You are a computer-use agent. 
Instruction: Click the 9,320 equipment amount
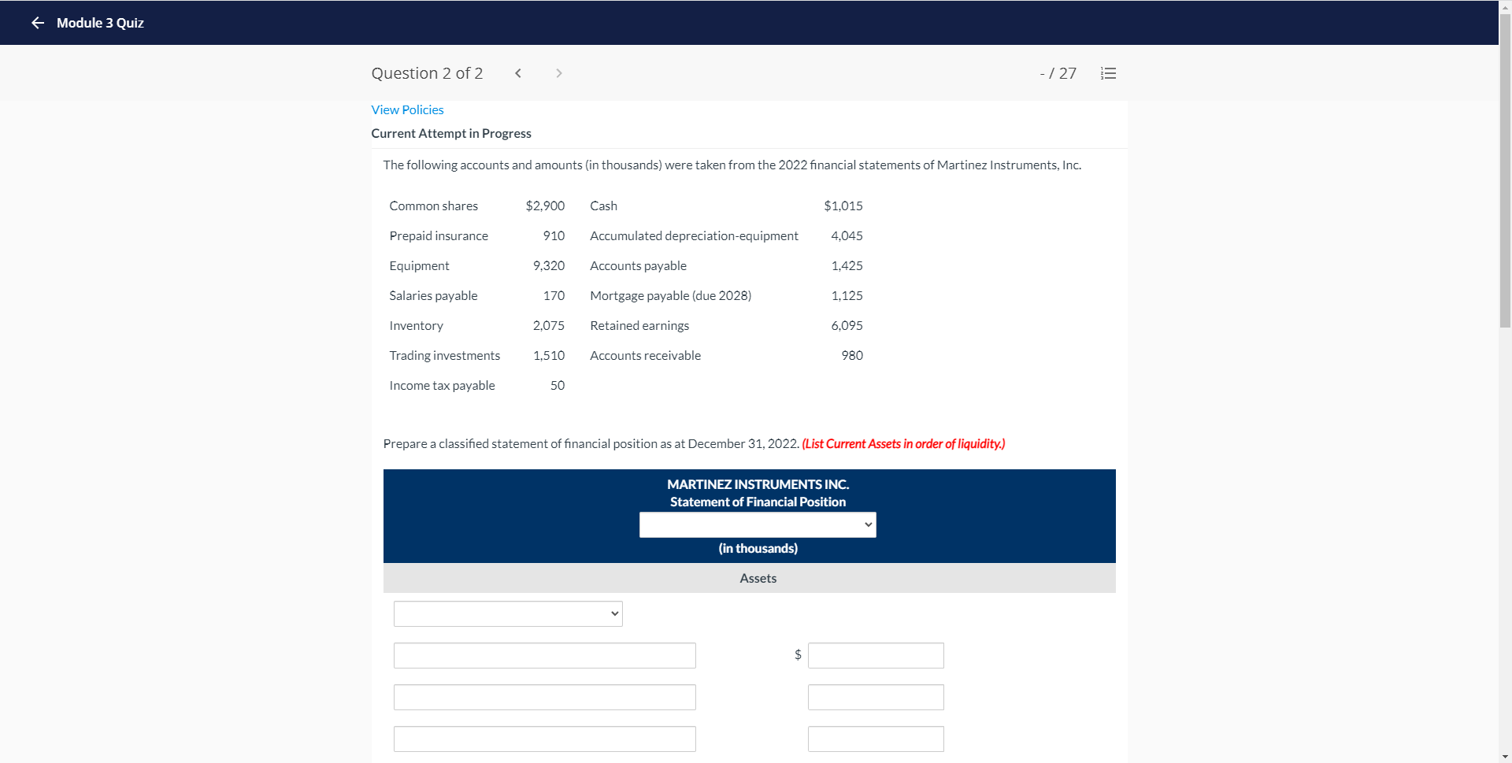(x=549, y=265)
